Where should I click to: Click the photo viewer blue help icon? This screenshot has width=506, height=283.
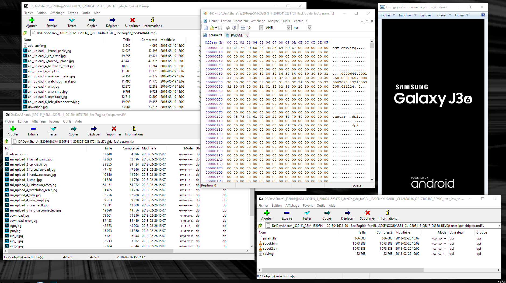483,15
